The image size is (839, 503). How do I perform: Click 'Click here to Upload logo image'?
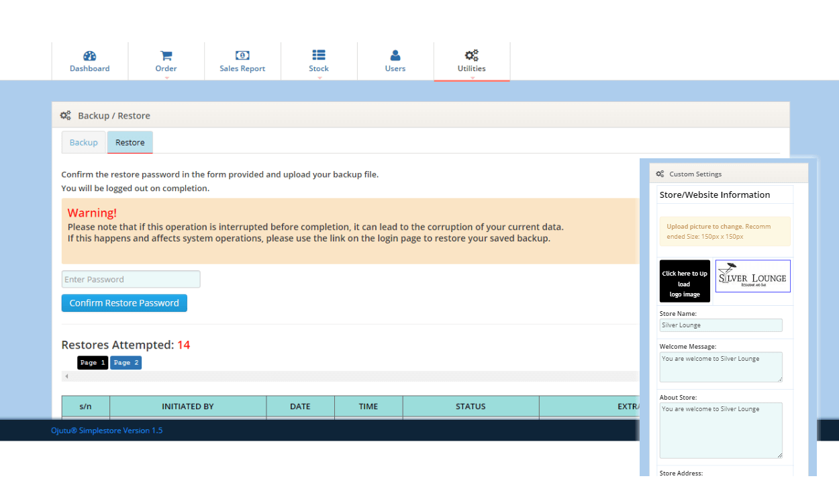coord(685,282)
